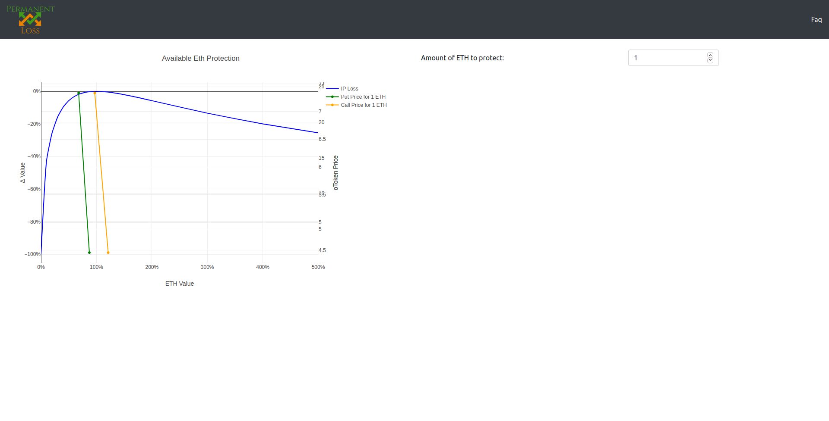
Task: Increase ETH amount with up stepper arrow
Action: click(x=710, y=55)
